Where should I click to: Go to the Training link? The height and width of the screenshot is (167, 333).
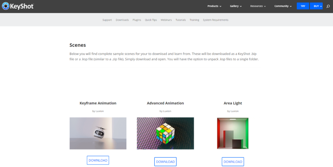point(194,20)
